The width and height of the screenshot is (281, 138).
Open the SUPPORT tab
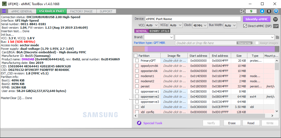(106, 11)
